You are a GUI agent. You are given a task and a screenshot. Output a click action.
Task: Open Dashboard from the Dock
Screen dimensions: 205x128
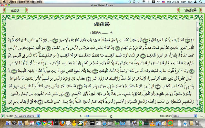[x=14, y=123]
